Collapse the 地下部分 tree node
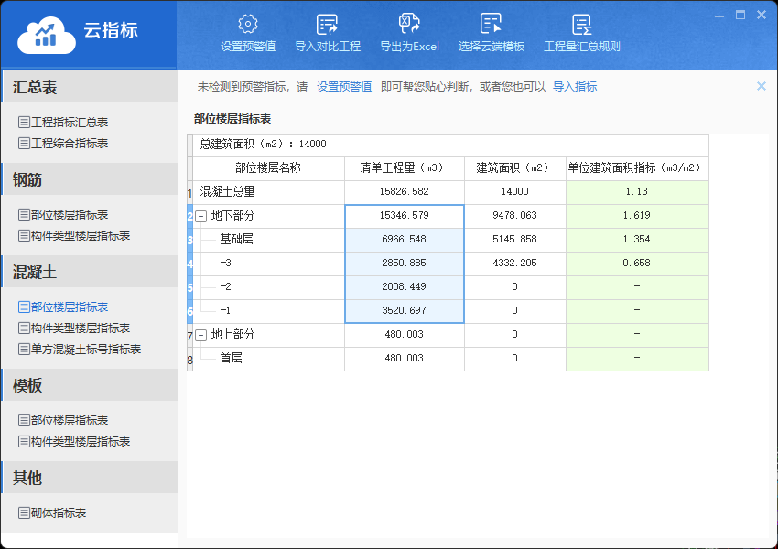This screenshot has height=549, width=778. click(201, 216)
